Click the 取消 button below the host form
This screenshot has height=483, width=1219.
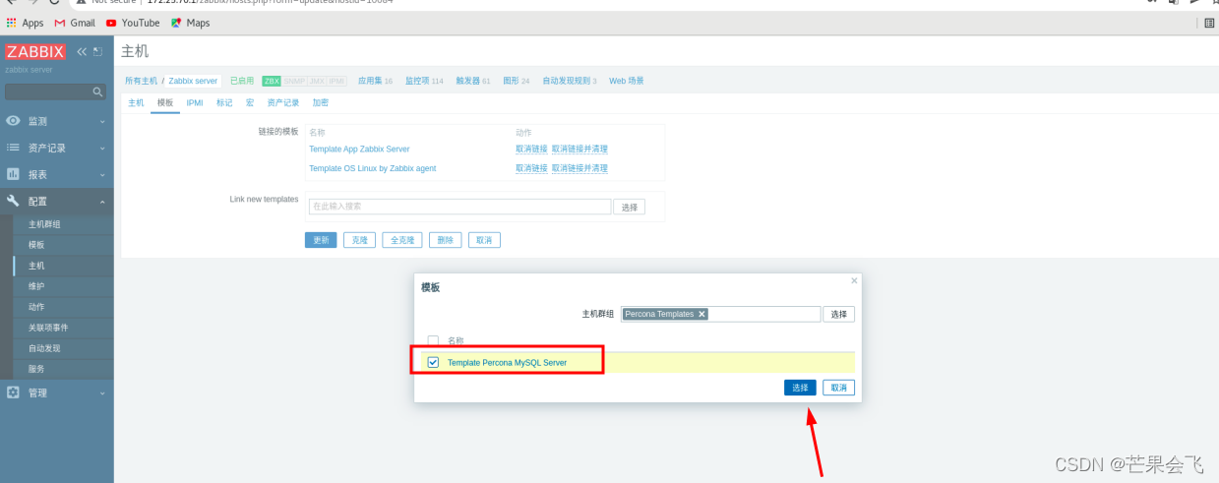click(x=484, y=240)
